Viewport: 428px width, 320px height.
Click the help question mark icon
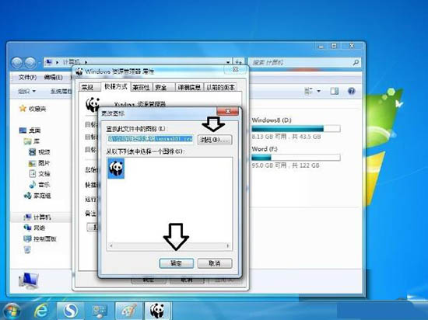pos(352,91)
